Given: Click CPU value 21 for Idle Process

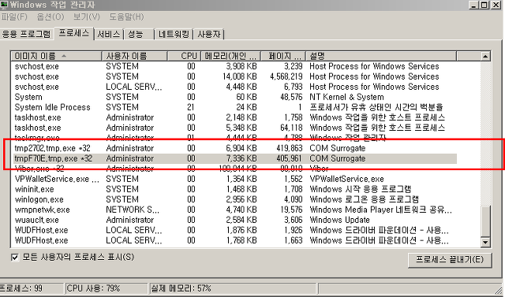Looking at the screenshot, I should (x=191, y=107).
